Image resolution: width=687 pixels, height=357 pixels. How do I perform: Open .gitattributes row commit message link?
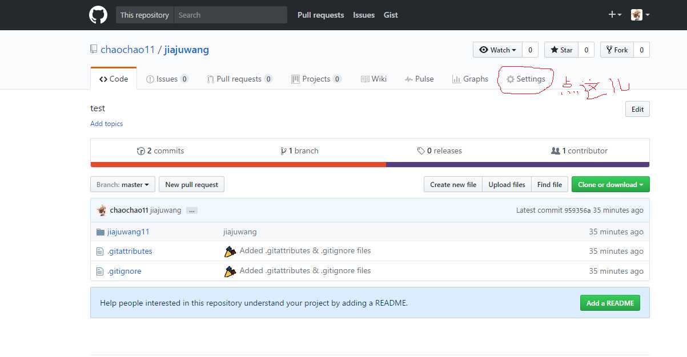coord(306,251)
